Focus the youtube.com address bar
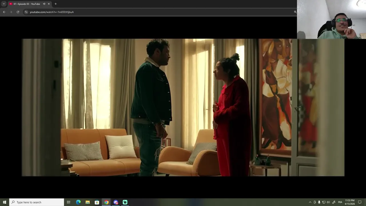 coord(160,12)
